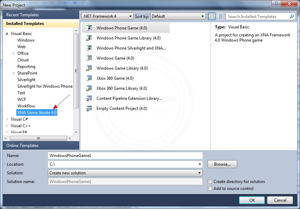This screenshot has height=209, width=300.
Task: Click the Cancel button
Action: 280,200
